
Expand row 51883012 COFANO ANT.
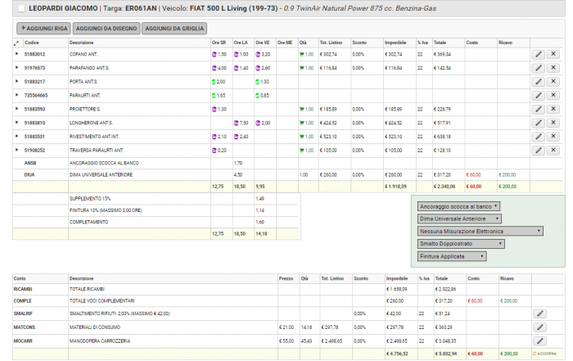16,54
